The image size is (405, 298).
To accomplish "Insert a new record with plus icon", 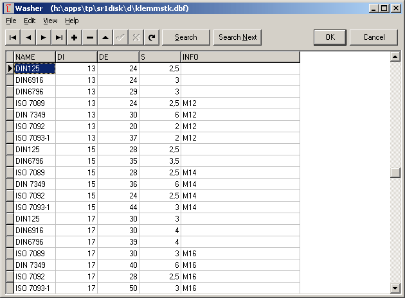I will [x=75, y=37].
